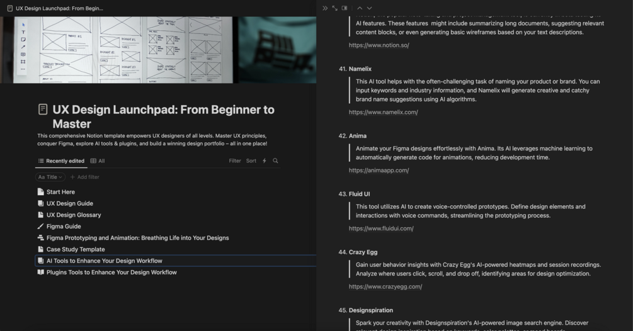Click the Case Study Template page icon
This screenshot has height=331, width=633.
(x=40, y=249)
